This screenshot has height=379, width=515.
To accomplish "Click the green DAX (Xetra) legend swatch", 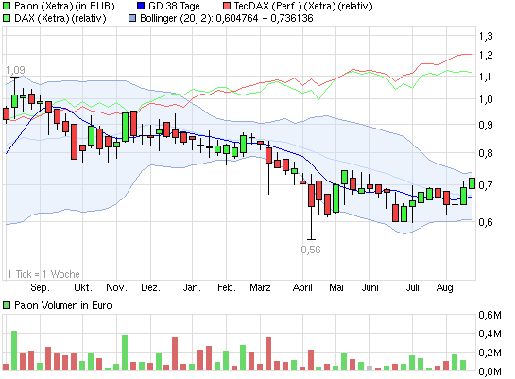I will tap(7, 18).
